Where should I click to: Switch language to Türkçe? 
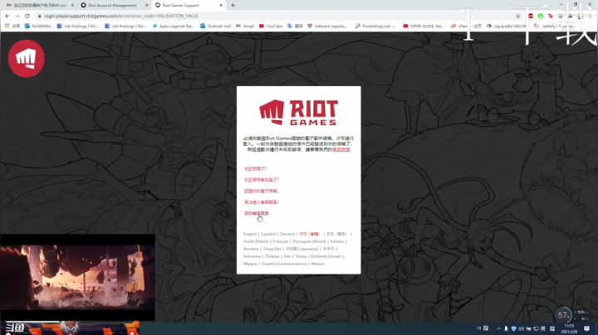[x=301, y=256]
